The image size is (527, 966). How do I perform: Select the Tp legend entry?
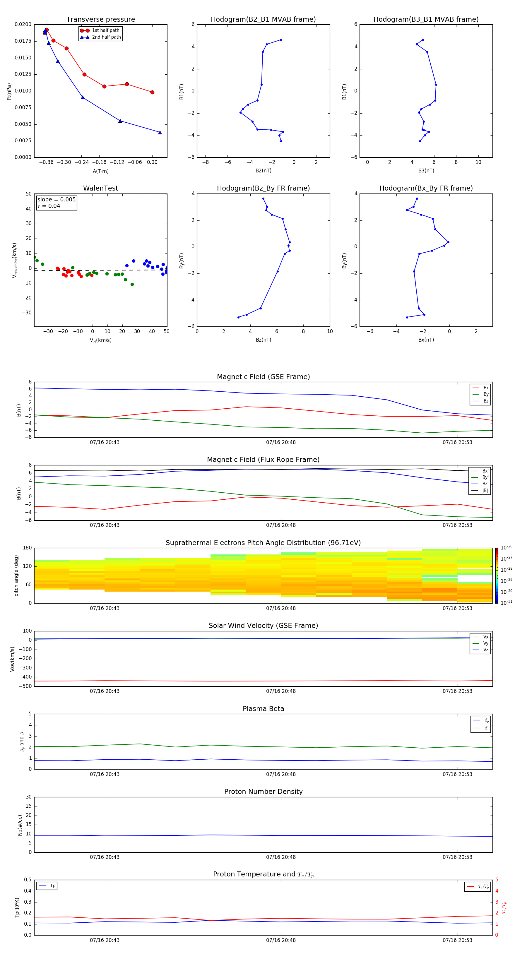point(47,886)
